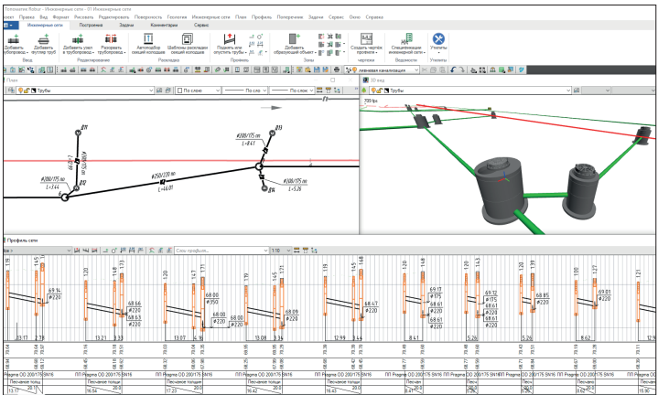The image size is (658, 395).
Task: Click Add node to pipeline (Добавить узел) icon
Action: (x=77, y=42)
